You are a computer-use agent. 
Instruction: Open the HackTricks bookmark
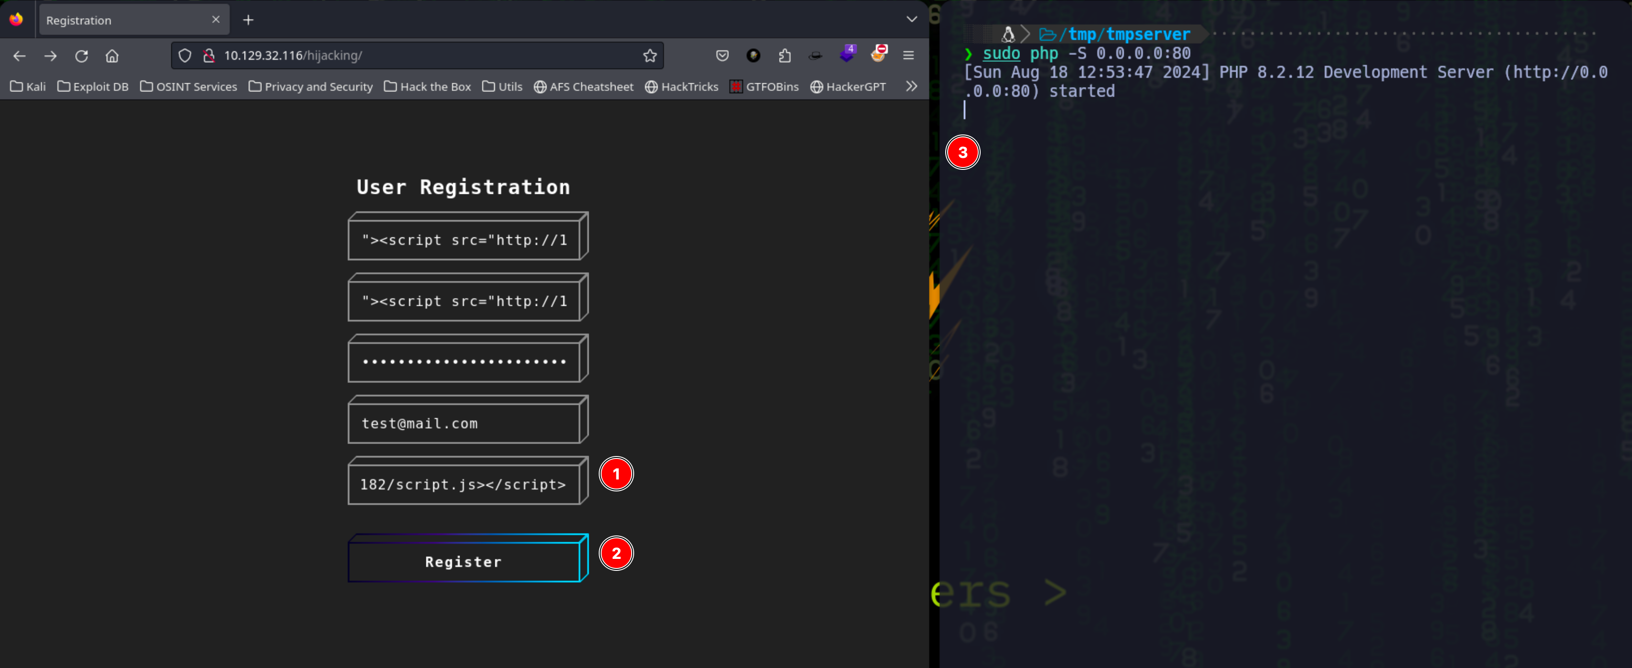[x=682, y=87]
